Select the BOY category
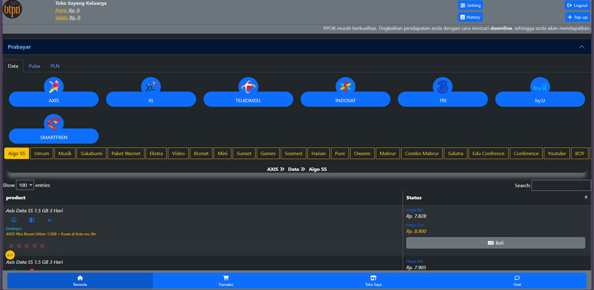This screenshot has height=290, width=594. click(x=579, y=153)
